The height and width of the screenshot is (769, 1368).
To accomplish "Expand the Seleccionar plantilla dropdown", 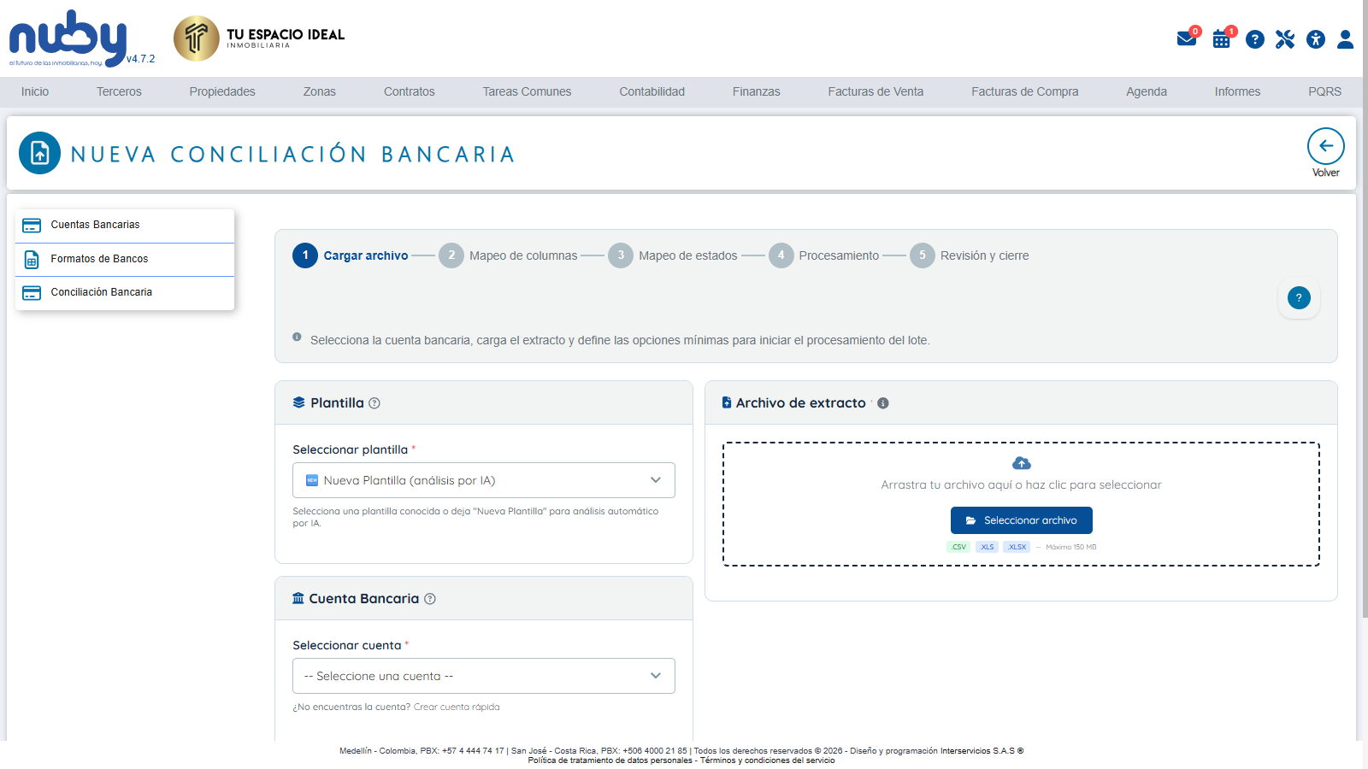I will [x=484, y=480].
